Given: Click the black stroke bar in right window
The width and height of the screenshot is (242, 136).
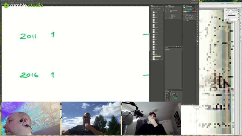Looking at the screenshot, I should [x=232, y=15].
